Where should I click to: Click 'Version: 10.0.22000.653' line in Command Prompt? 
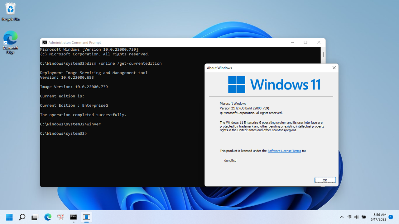[x=67, y=77]
